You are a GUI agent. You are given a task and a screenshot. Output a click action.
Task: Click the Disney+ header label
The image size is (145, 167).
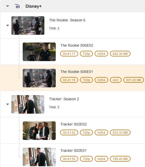tap(34, 6)
